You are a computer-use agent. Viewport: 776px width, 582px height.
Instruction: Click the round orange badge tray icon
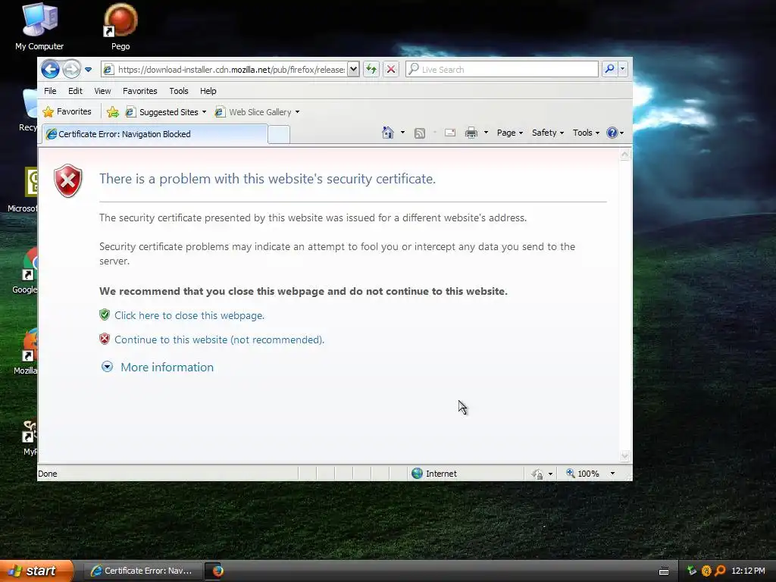pos(706,571)
